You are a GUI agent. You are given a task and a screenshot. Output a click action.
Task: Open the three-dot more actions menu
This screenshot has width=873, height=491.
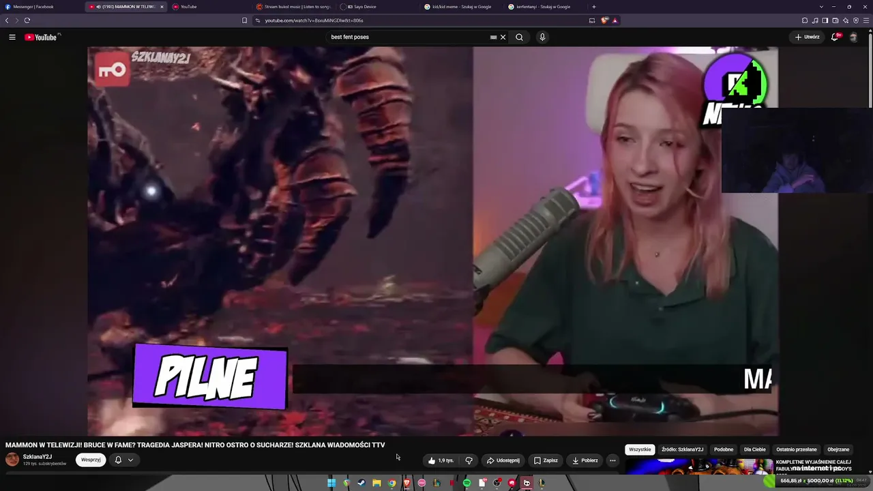[x=612, y=460]
